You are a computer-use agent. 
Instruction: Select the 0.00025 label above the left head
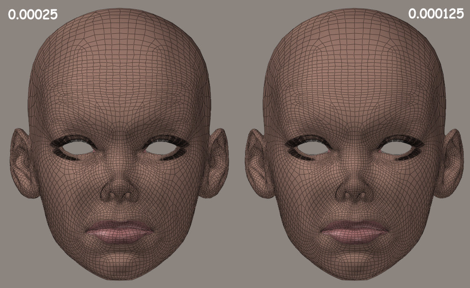[x=32, y=15]
